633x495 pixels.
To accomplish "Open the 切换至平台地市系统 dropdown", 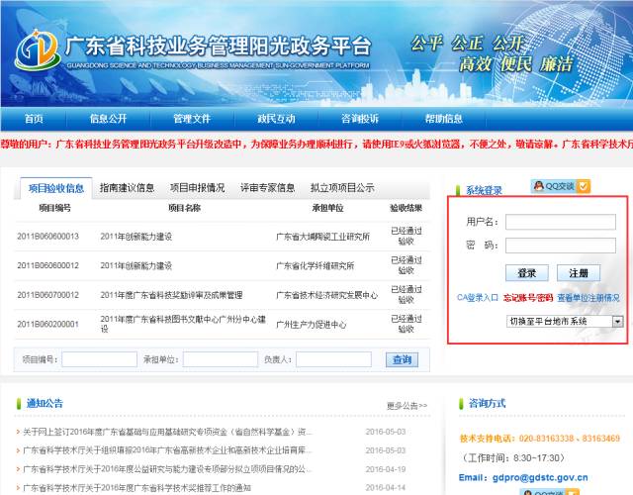I will pyautogui.click(x=565, y=322).
